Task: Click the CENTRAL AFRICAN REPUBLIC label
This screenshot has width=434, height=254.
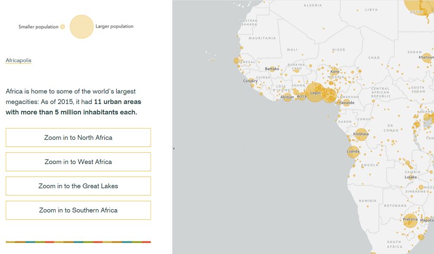Action: [x=381, y=92]
